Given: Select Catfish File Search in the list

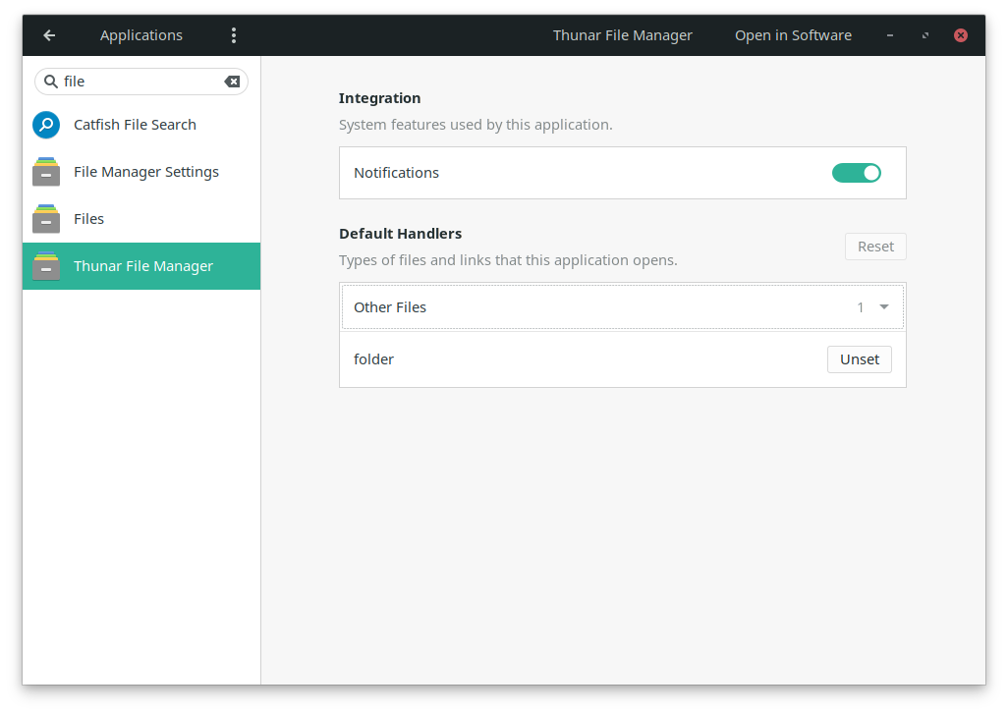Looking at the screenshot, I should (135, 125).
